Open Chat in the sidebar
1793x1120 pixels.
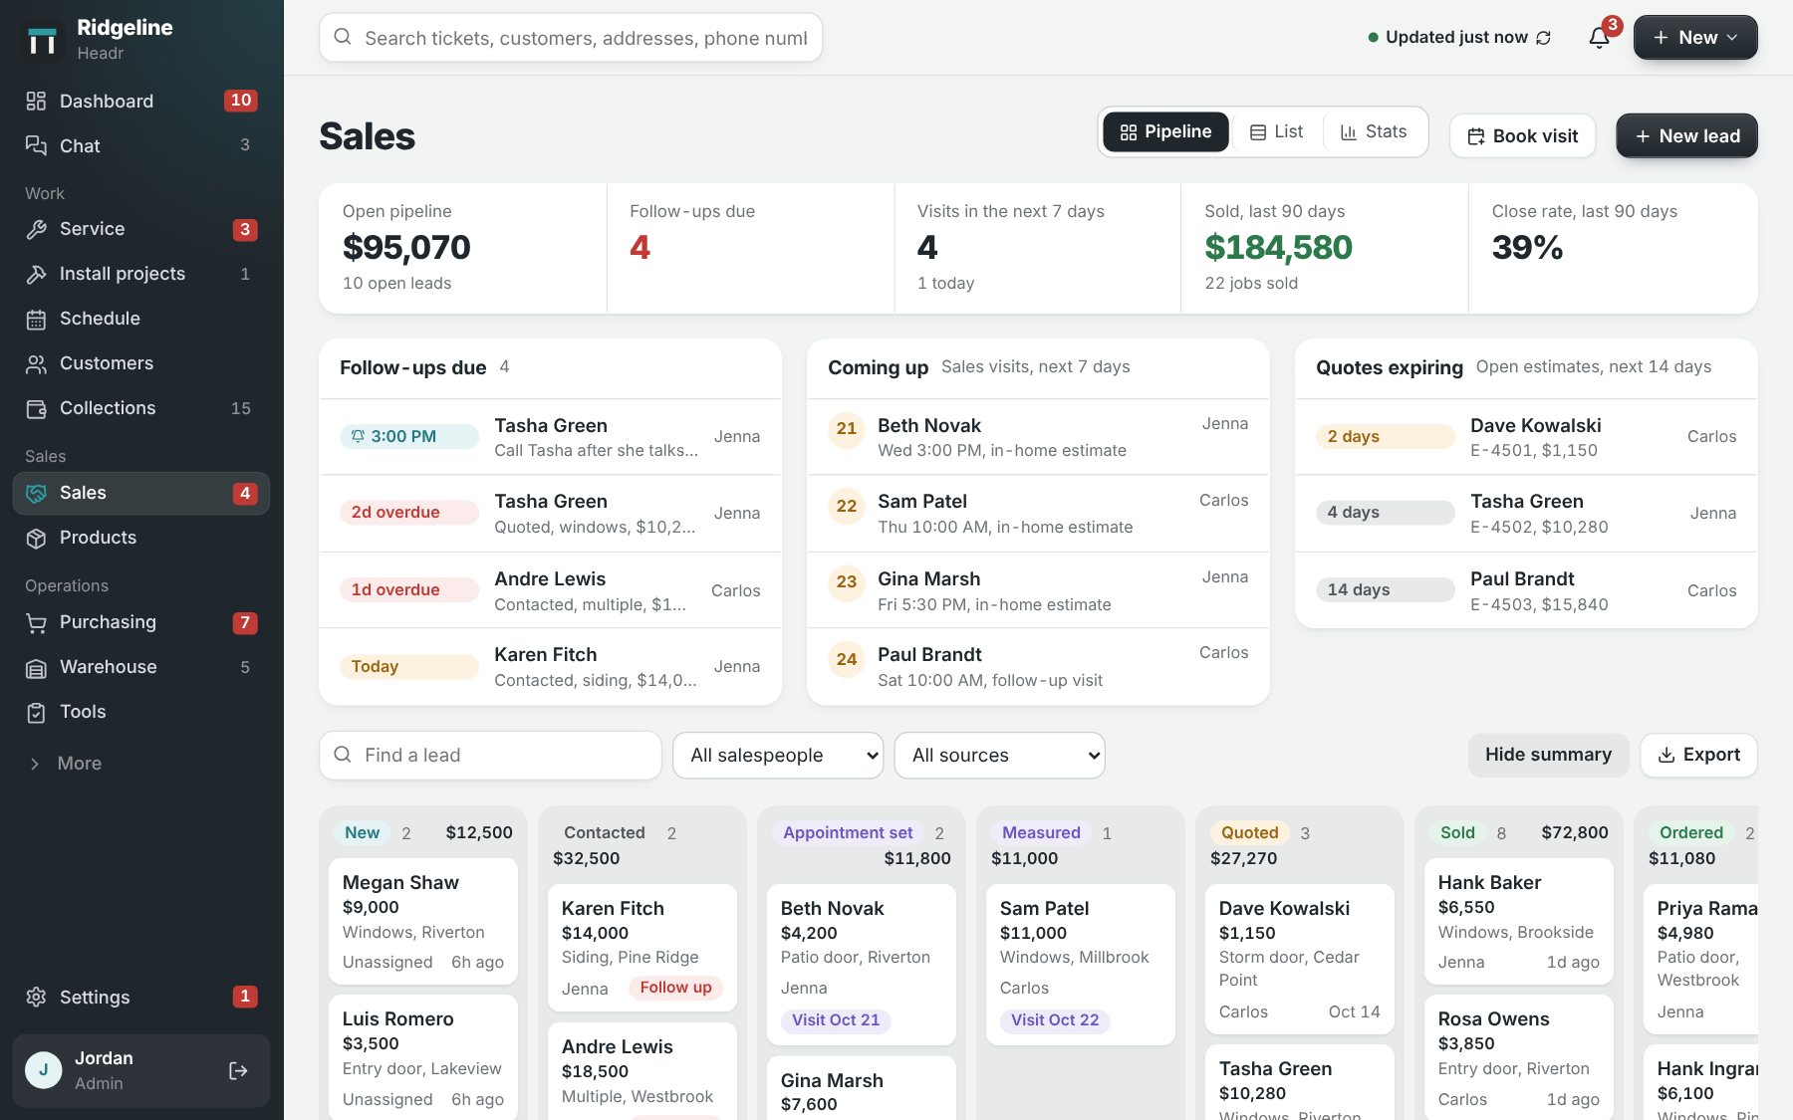(141, 145)
